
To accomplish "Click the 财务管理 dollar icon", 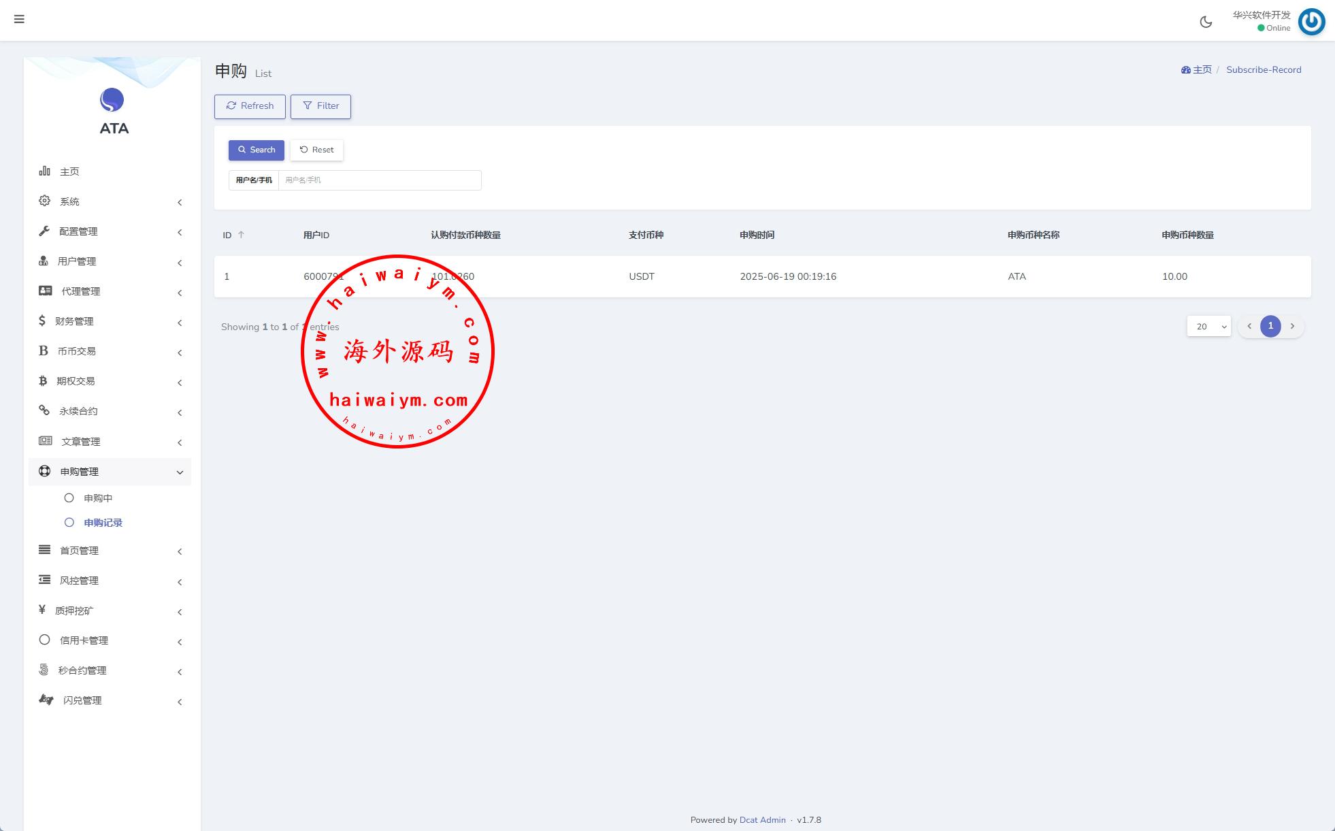I will 42,321.
